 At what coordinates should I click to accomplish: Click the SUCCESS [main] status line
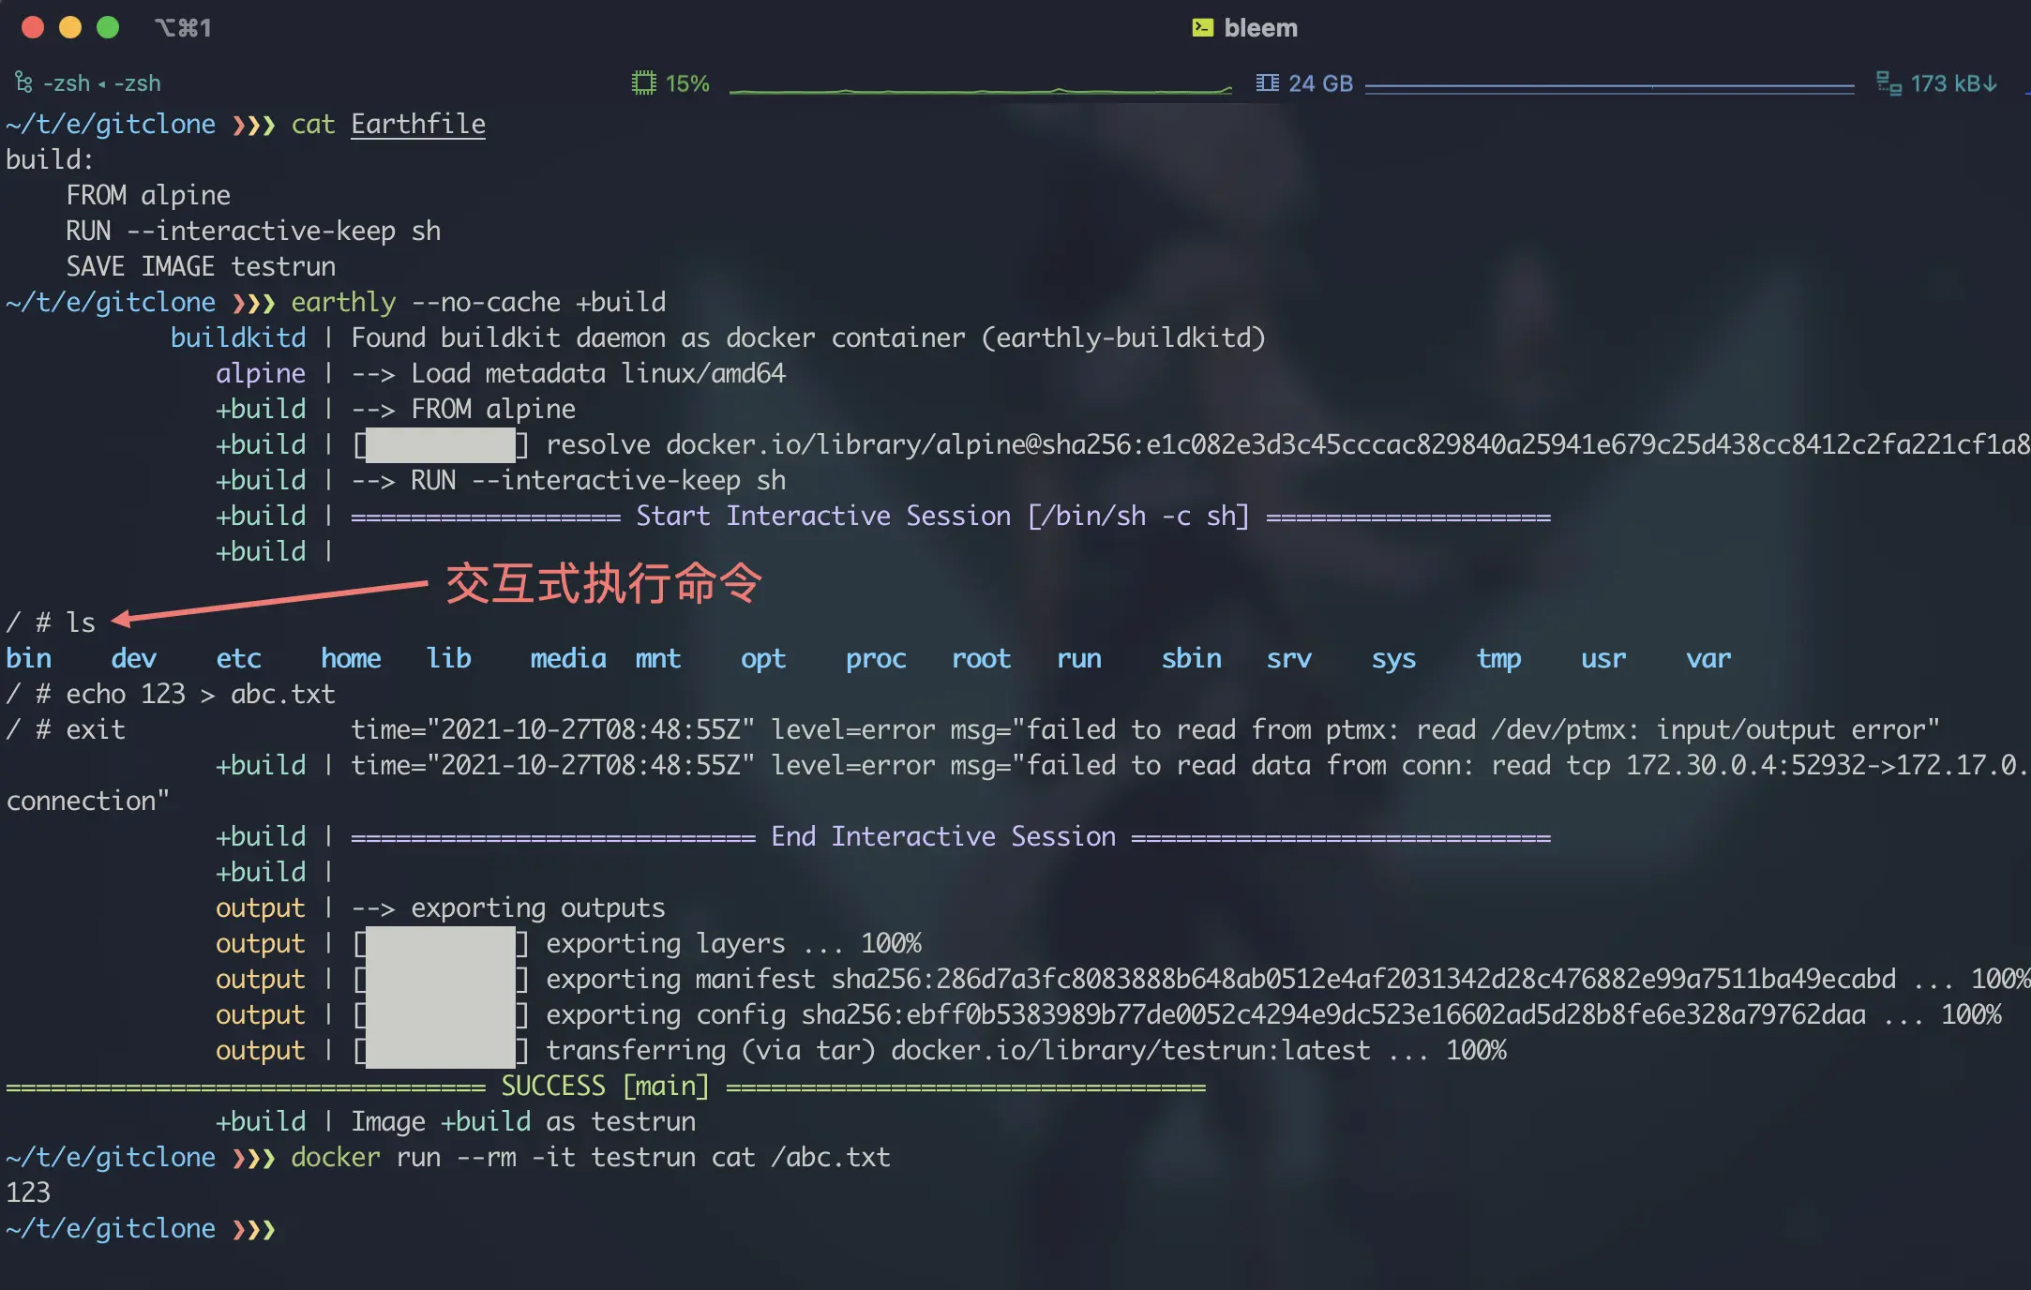pos(605,1086)
